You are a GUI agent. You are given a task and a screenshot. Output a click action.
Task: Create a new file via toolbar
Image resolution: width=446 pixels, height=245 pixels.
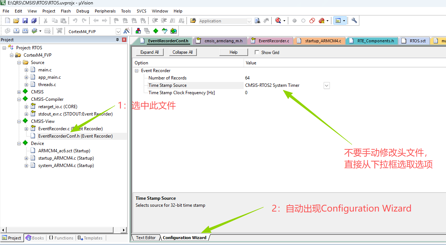click(x=7, y=21)
